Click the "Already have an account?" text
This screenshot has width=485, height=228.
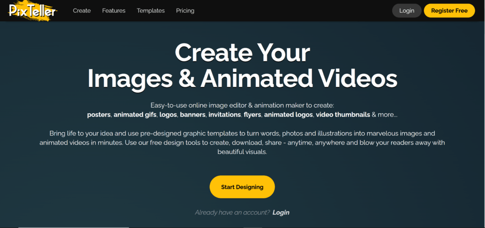click(232, 212)
